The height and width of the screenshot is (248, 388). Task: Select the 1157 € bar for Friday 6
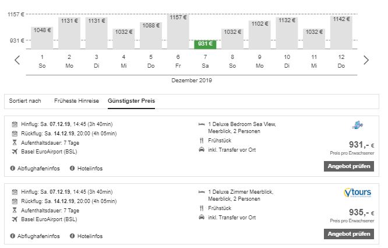[x=178, y=32]
